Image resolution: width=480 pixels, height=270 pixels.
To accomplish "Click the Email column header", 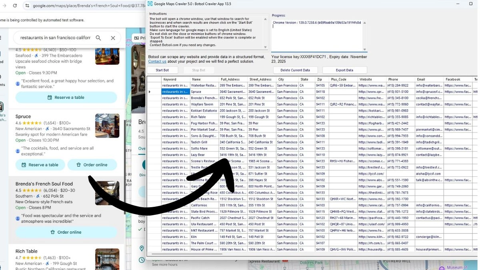I will click(x=429, y=79).
